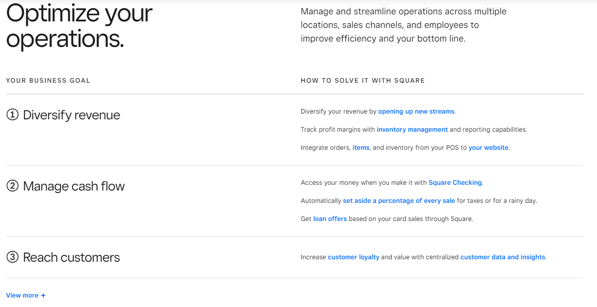Click the 'items' link
The width and height of the screenshot is (597, 307).
(x=361, y=148)
